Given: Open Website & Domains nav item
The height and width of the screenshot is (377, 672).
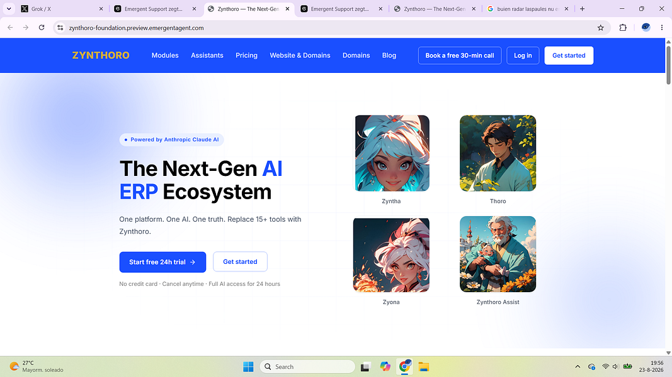Looking at the screenshot, I should pyautogui.click(x=300, y=55).
